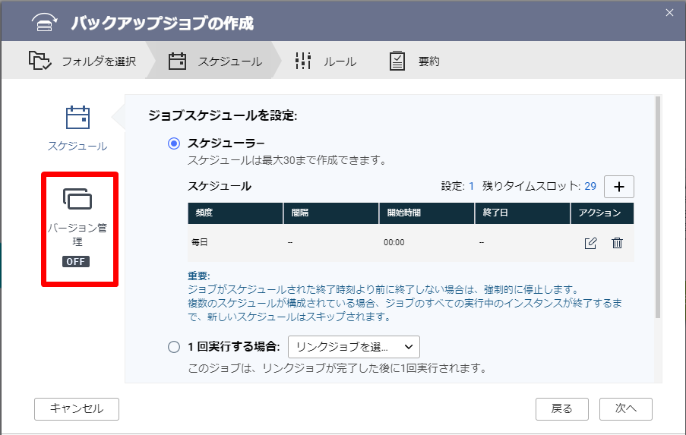Click the sliders icon for ルール step
The image size is (686, 435).
pyautogui.click(x=303, y=61)
